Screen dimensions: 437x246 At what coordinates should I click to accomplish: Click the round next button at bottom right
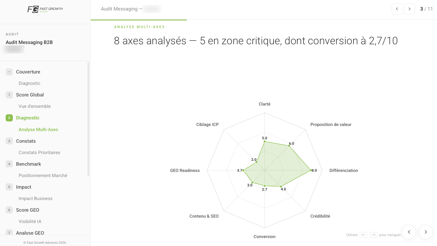(426, 232)
